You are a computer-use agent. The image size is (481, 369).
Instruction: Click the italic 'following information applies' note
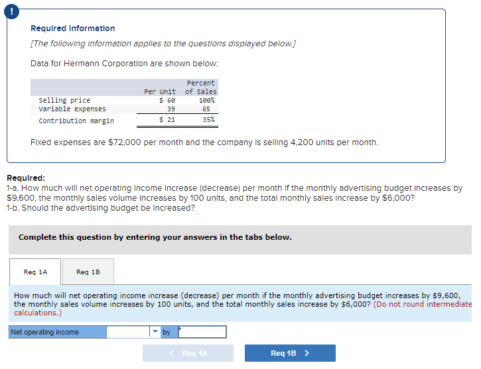(163, 44)
